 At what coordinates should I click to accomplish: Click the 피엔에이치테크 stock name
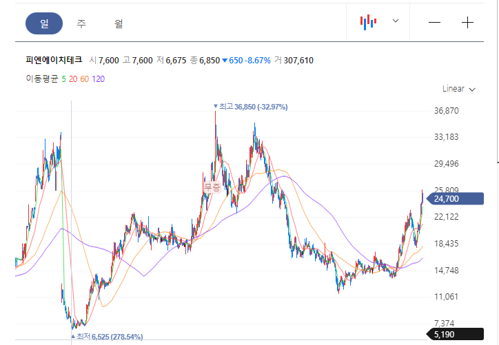[x=54, y=60]
